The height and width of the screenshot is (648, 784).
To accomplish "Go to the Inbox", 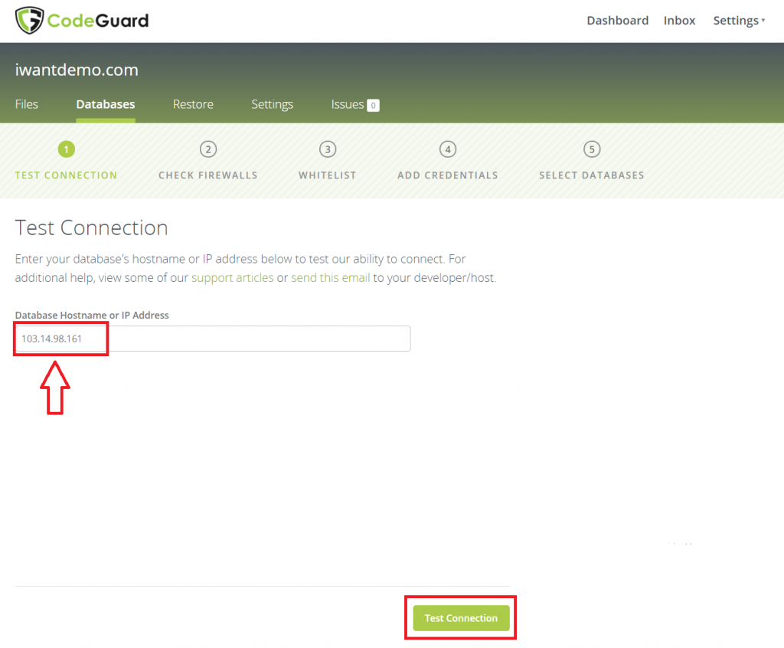I will (680, 21).
